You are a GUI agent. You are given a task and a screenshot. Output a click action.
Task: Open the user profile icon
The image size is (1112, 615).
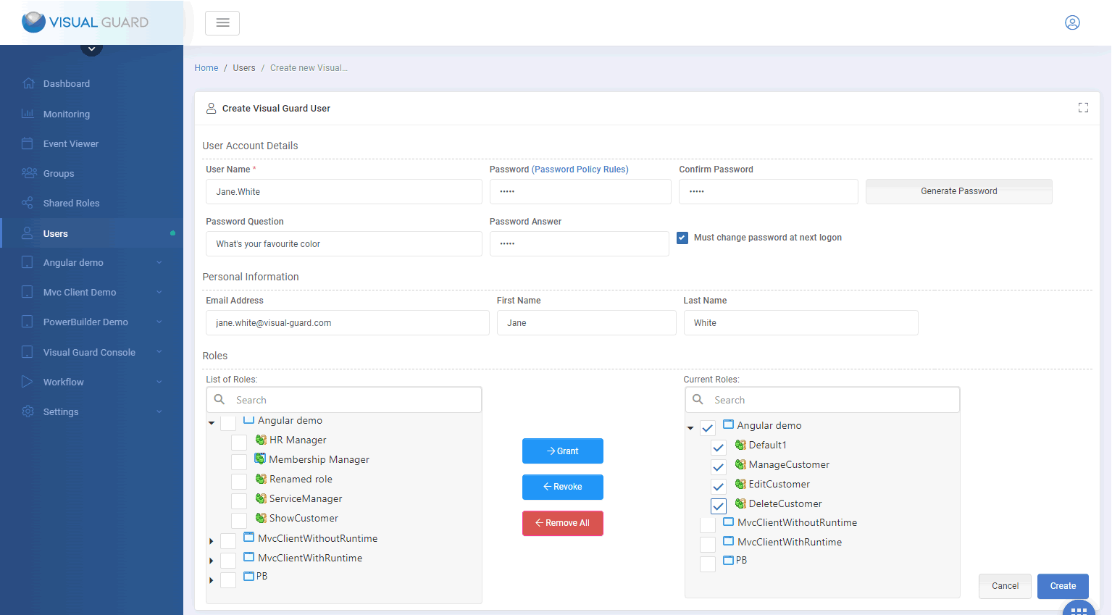pyautogui.click(x=1072, y=22)
